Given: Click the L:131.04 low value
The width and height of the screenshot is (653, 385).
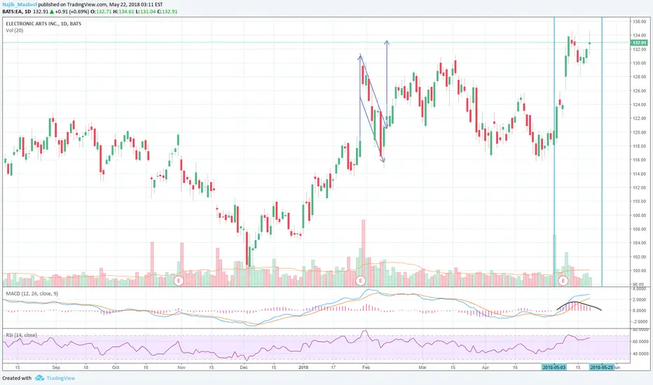Looking at the screenshot, I should click(146, 12).
